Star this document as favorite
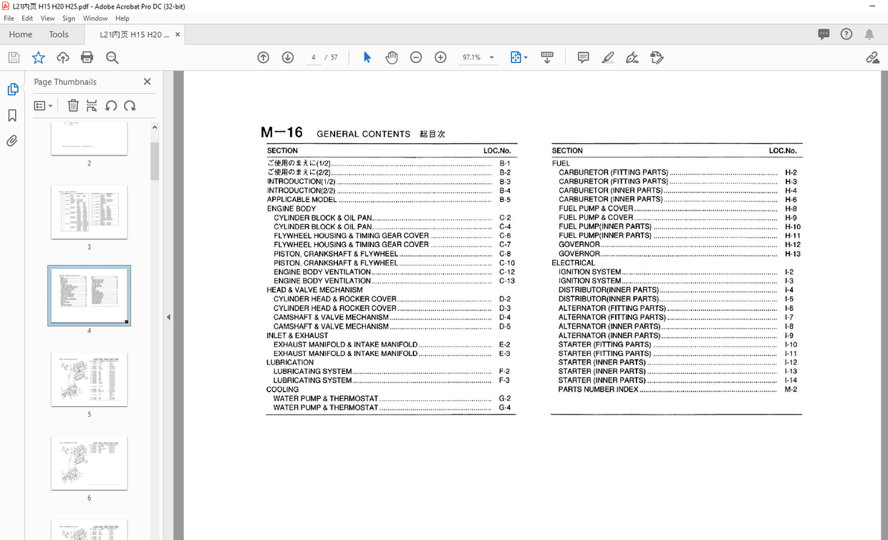888x540 pixels. pyautogui.click(x=38, y=57)
